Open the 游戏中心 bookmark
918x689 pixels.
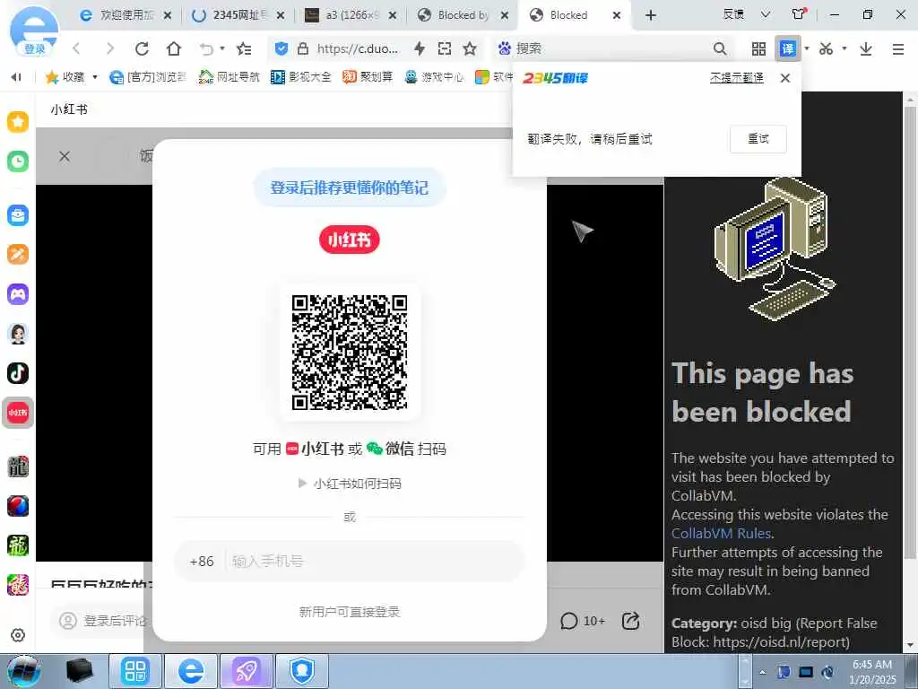(x=434, y=77)
